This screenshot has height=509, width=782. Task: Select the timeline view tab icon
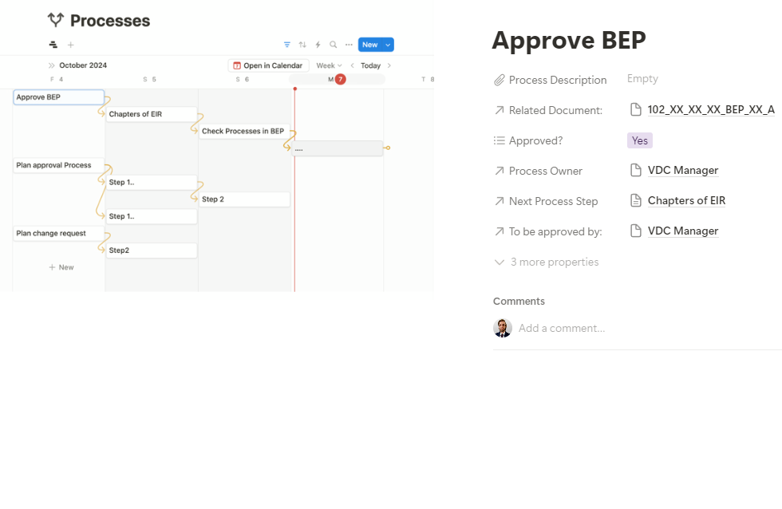pyautogui.click(x=53, y=45)
